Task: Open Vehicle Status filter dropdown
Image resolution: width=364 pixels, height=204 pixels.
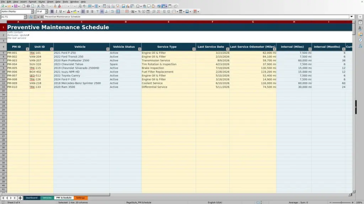Action: pos(139,49)
